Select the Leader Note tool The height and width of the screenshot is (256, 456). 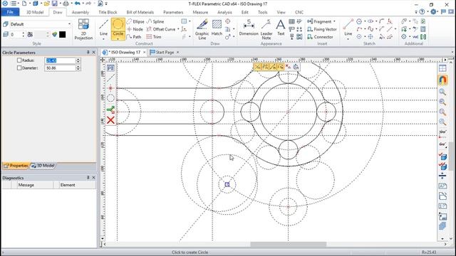click(x=266, y=29)
